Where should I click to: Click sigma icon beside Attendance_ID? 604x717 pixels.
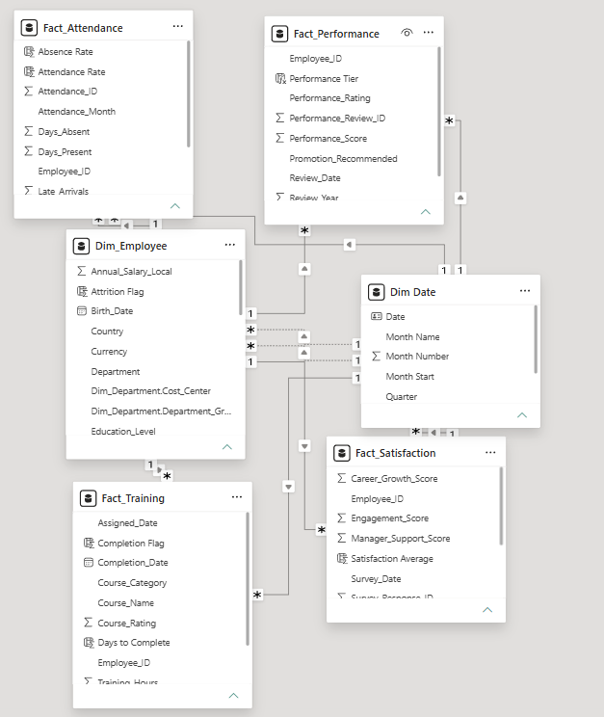point(28,91)
